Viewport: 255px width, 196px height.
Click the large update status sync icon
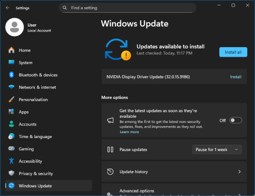118,49
